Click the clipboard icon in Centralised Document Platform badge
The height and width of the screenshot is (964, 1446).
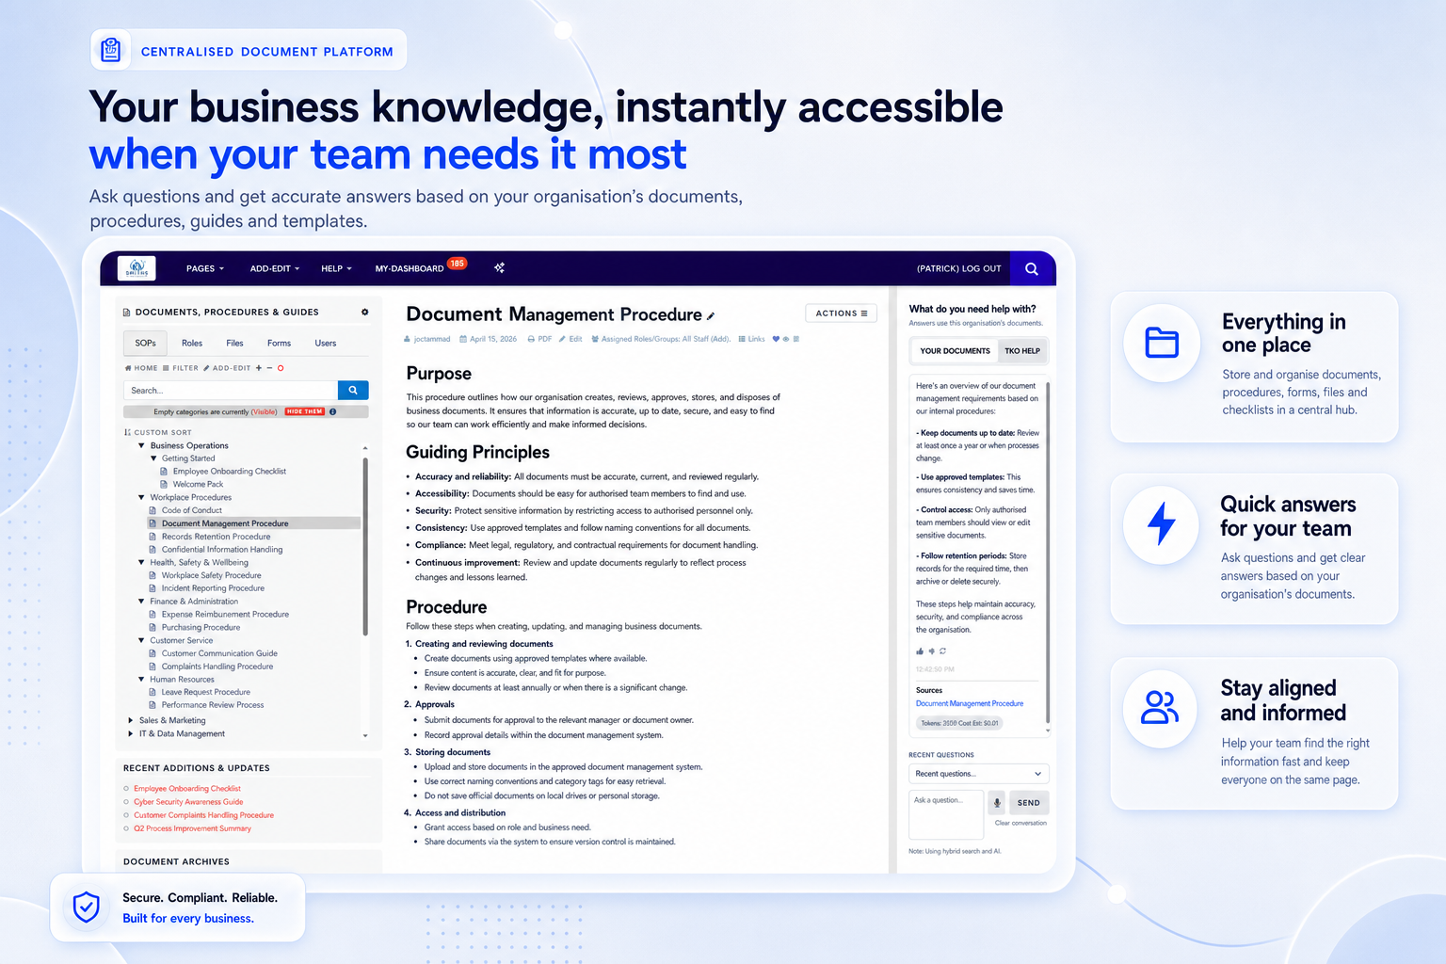(111, 50)
